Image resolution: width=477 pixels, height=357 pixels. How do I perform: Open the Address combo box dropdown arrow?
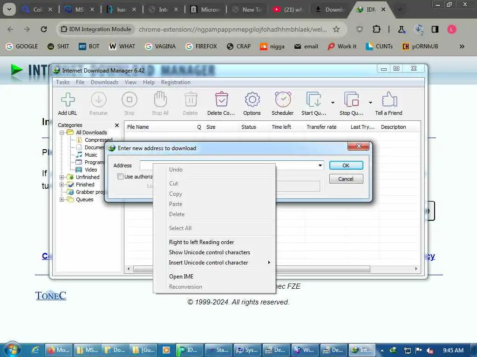320,165
